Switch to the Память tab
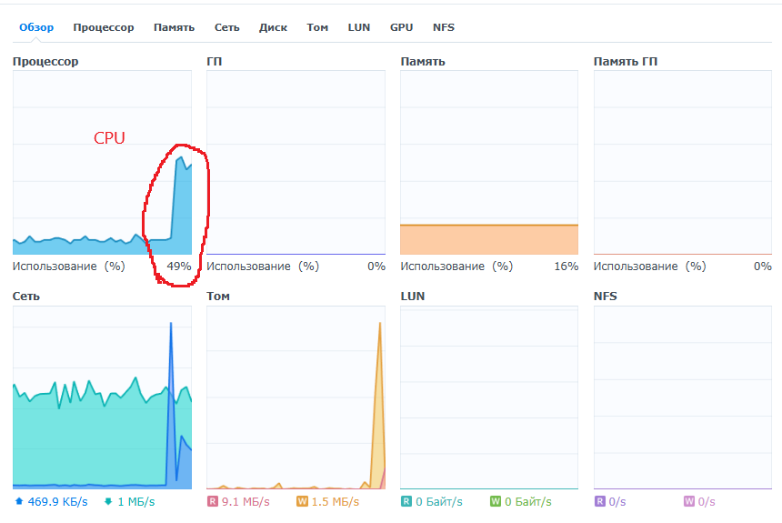The width and height of the screenshot is (782, 523). 174,27
